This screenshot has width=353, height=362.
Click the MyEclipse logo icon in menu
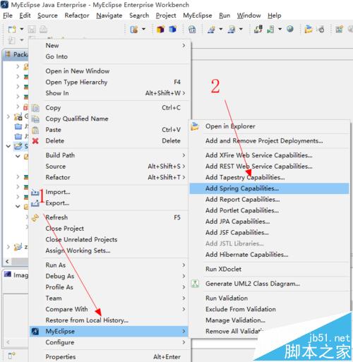(35, 332)
